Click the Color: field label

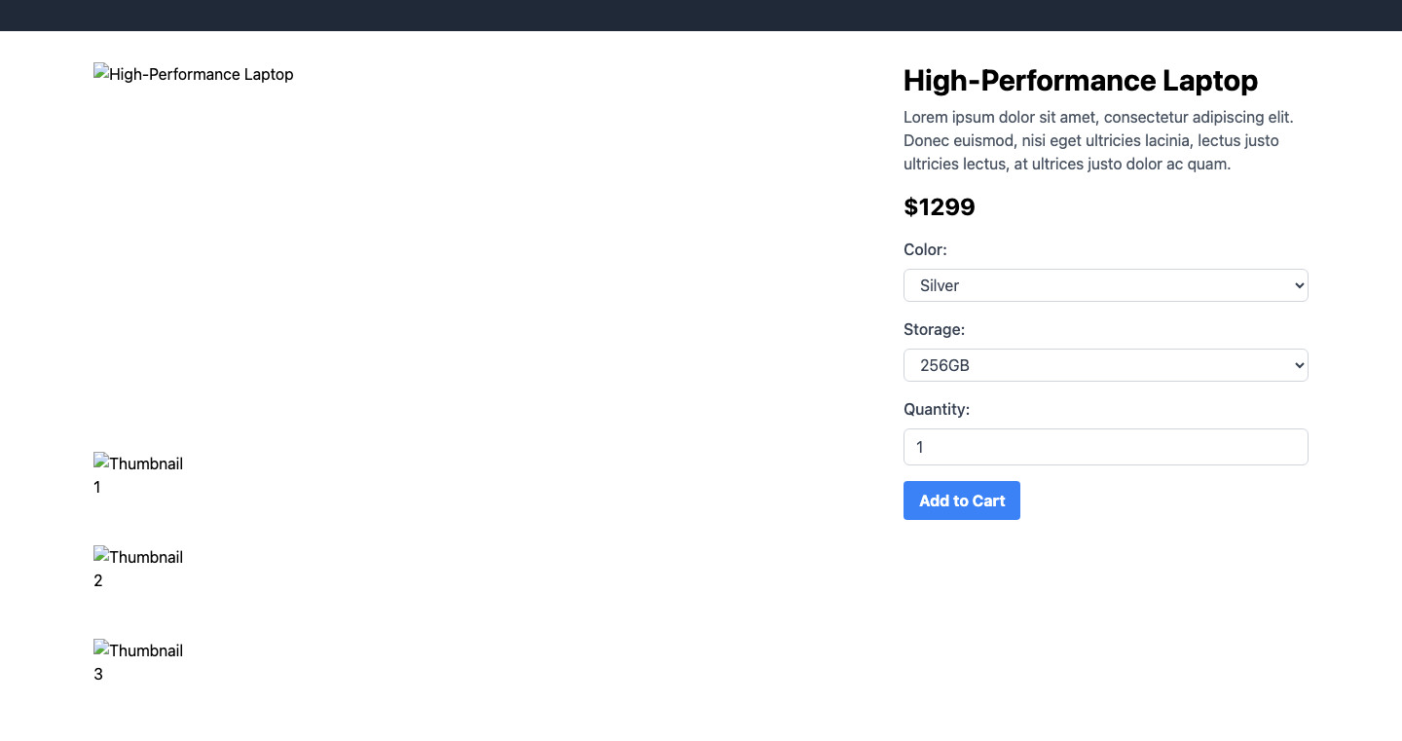point(925,249)
